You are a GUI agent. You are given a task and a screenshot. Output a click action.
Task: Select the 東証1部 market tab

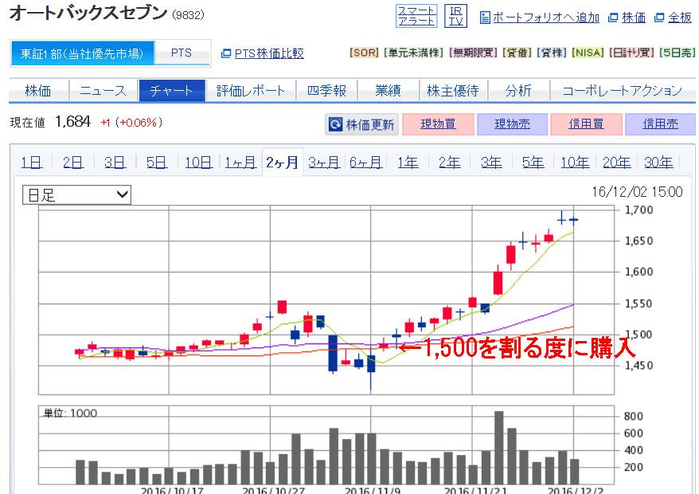tap(82, 53)
